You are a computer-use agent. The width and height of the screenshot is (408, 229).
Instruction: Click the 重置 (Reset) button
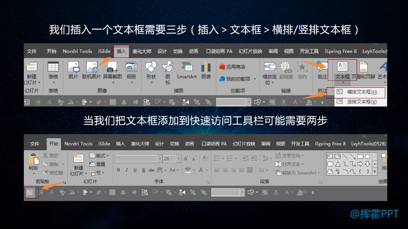click(98, 164)
